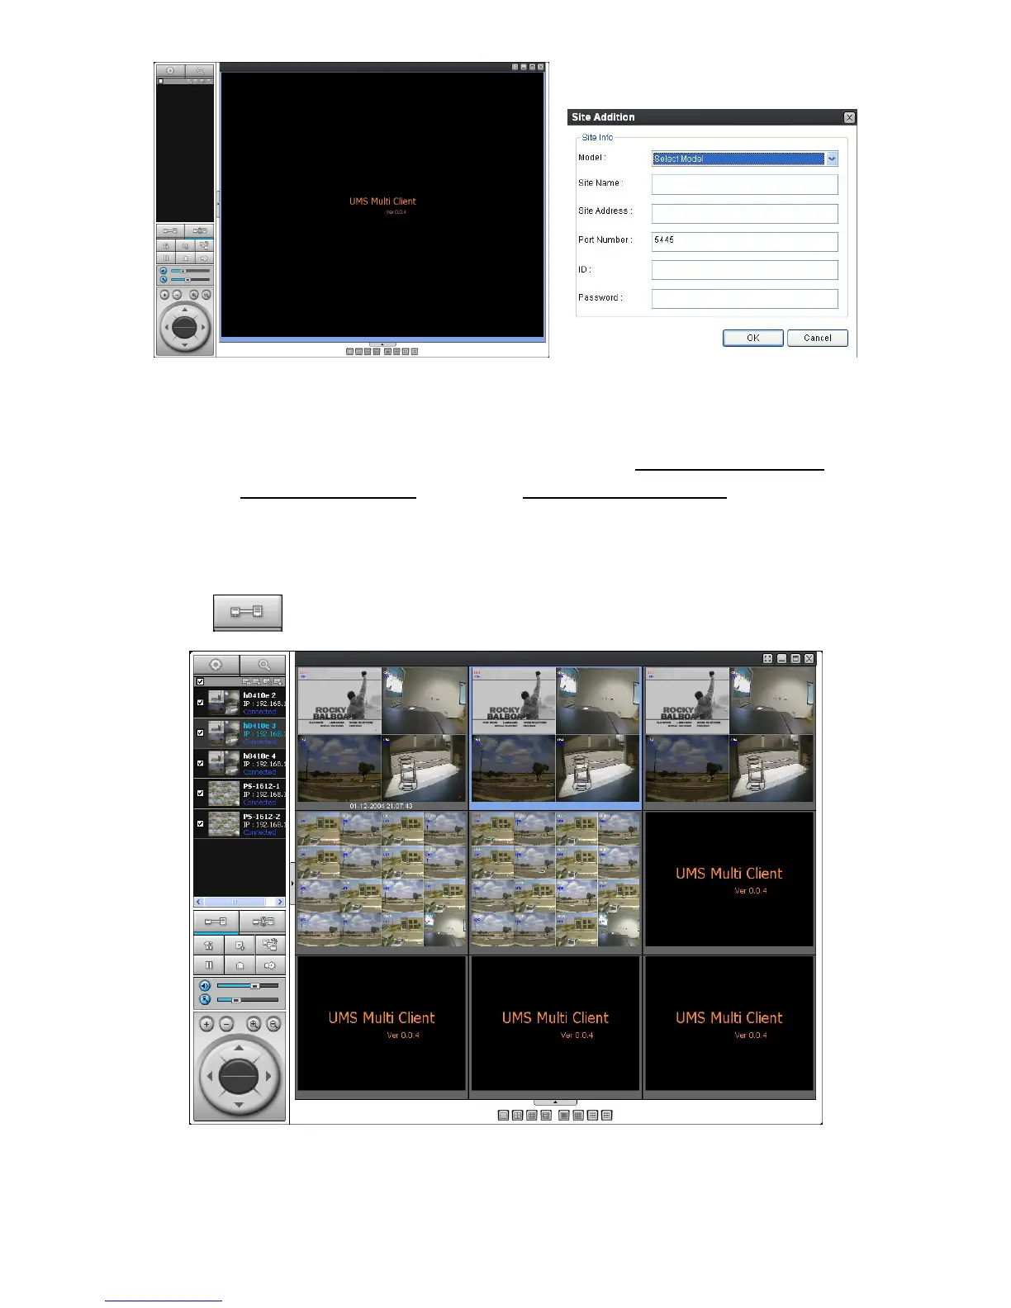Uncheck the h0410e 2 site checkbox
Image resolution: width=1011 pixels, height=1308 pixels.
click(200, 703)
